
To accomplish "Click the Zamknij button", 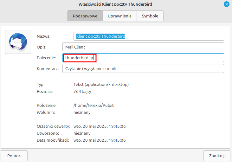I will [217, 156].
